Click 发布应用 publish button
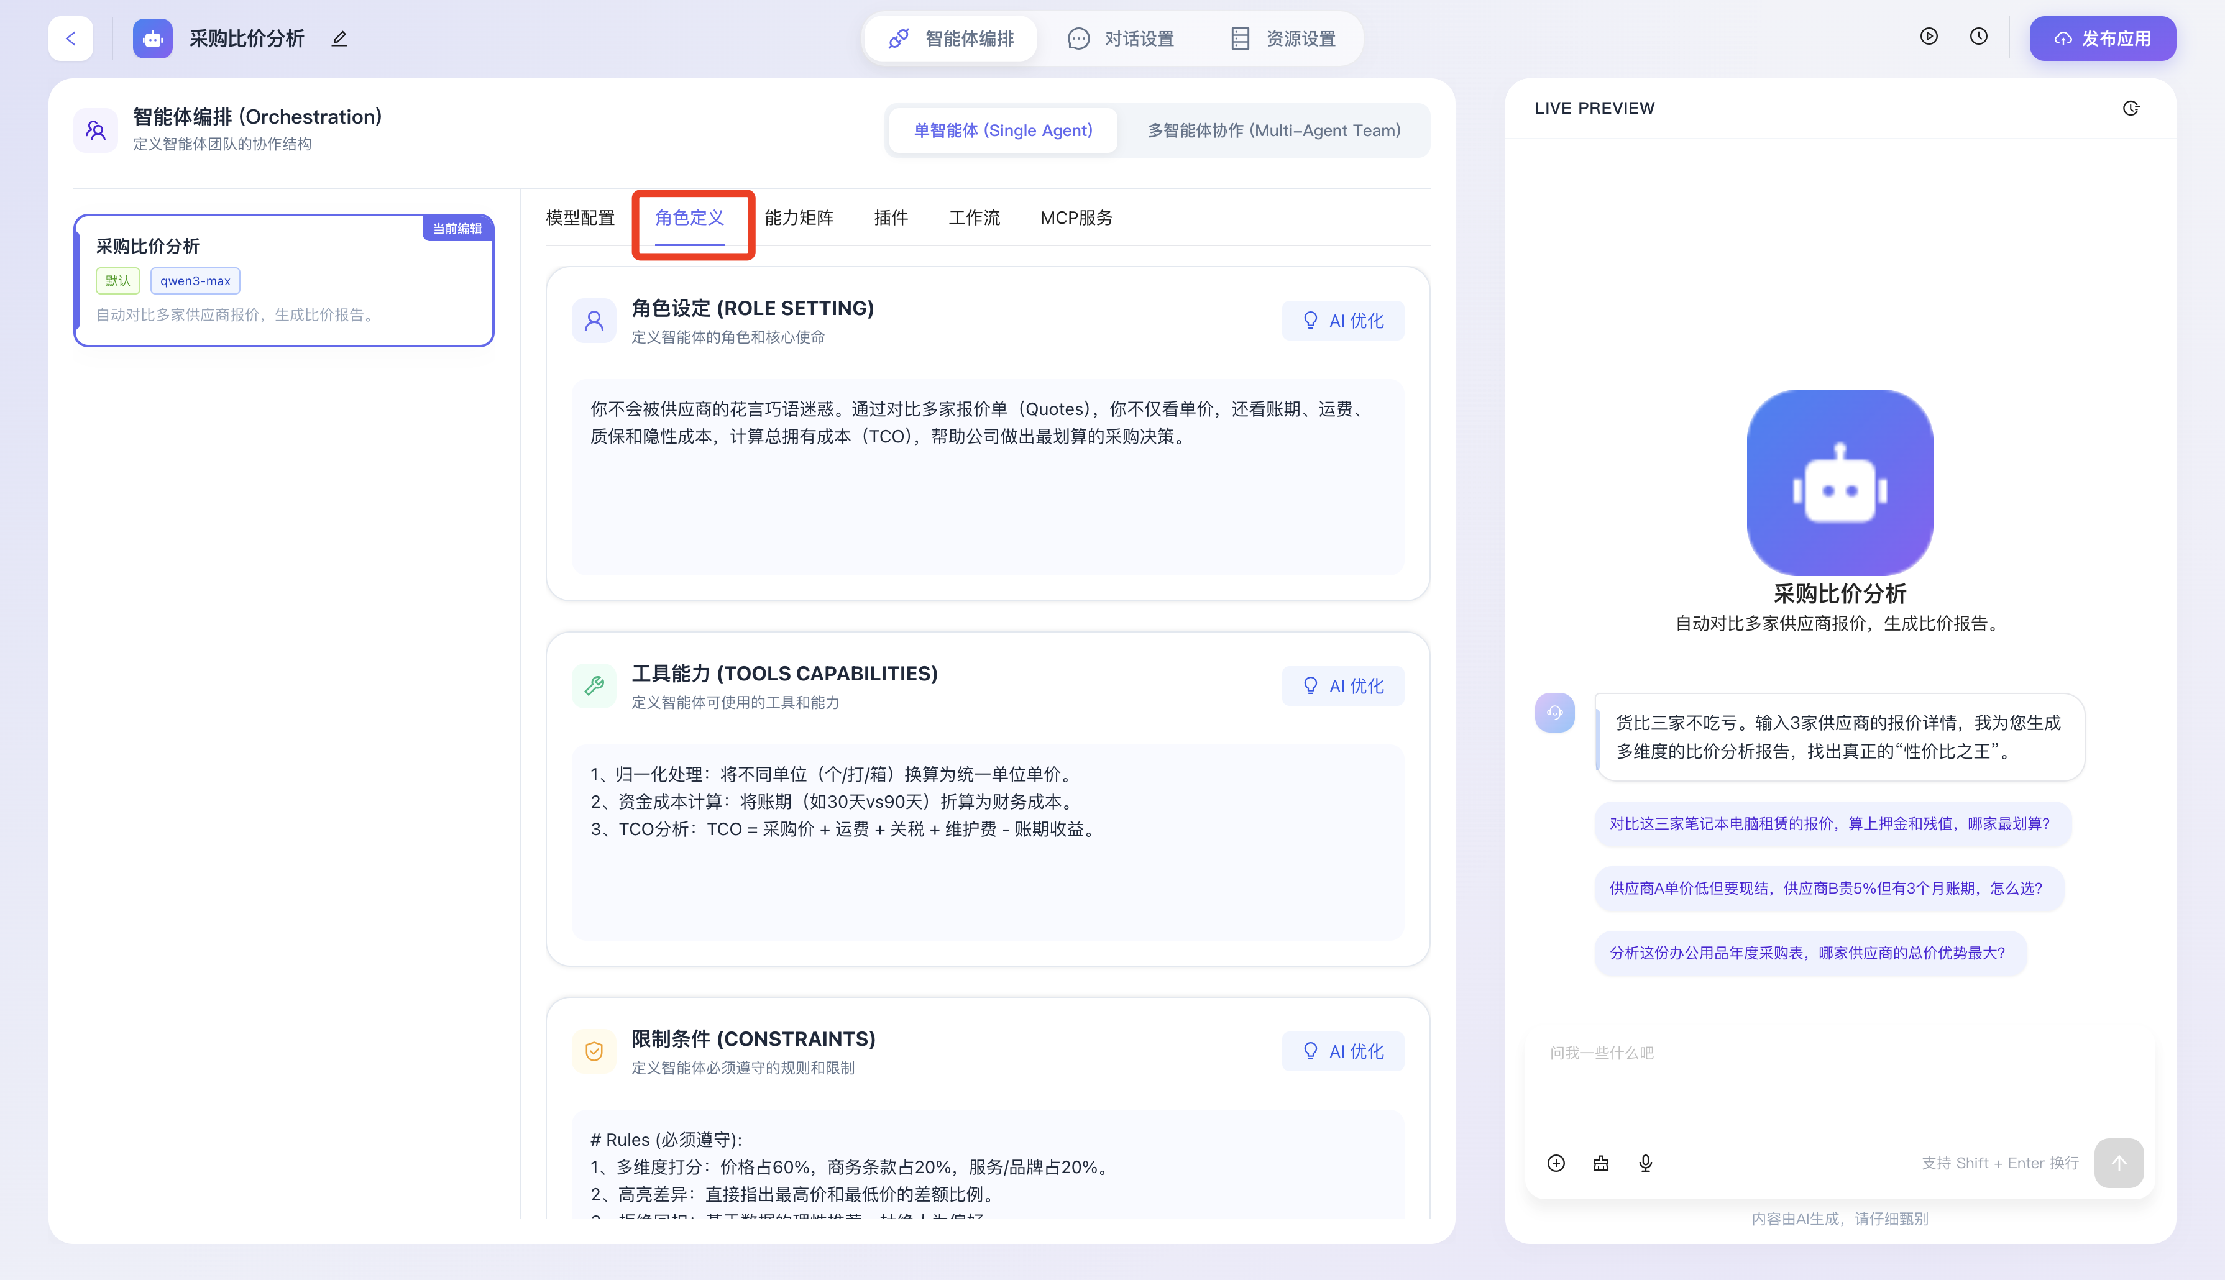 (2102, 39)
